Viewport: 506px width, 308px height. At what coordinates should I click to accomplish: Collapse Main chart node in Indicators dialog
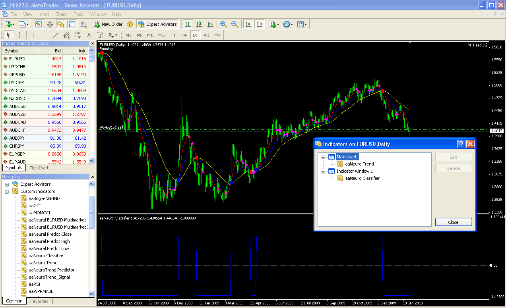point(324,157)
